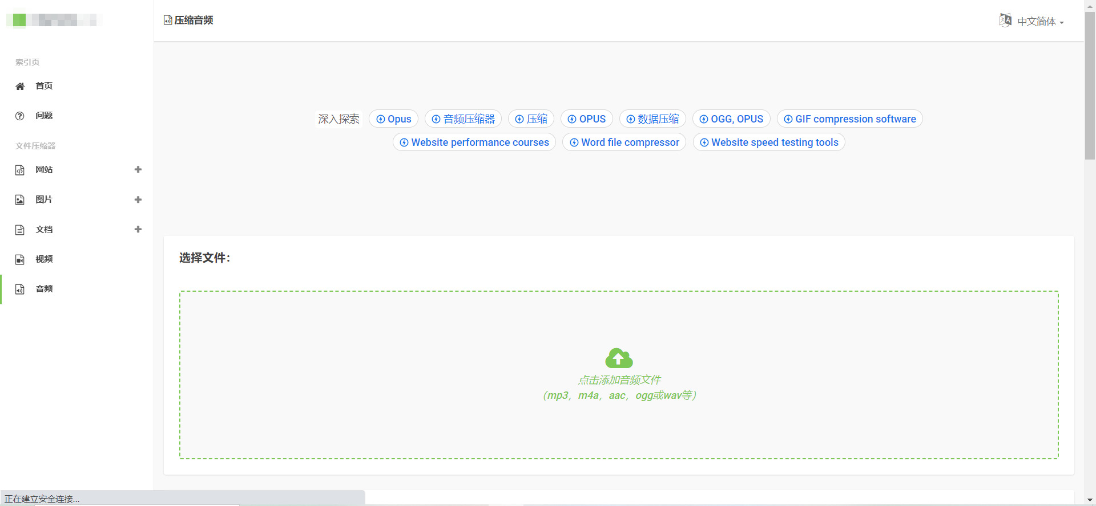The image size is (1096, 506).
Task: Select 视频 in the sidebar
Action: coord(44,259)
